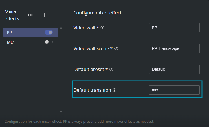Click the Default transition label
Image resolution: width=209 pixels, height=127 pixels.
click(x=92, y=90)
